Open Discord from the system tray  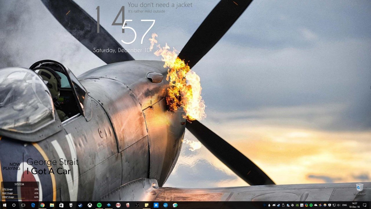coord(274,205)
